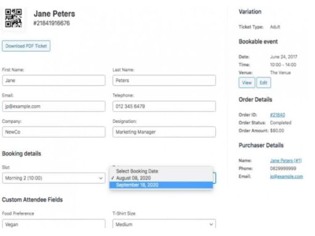The image size is (315, 236).
Task: Open the Slot dropdown showing Morning 2
Action: pos(54,178)
